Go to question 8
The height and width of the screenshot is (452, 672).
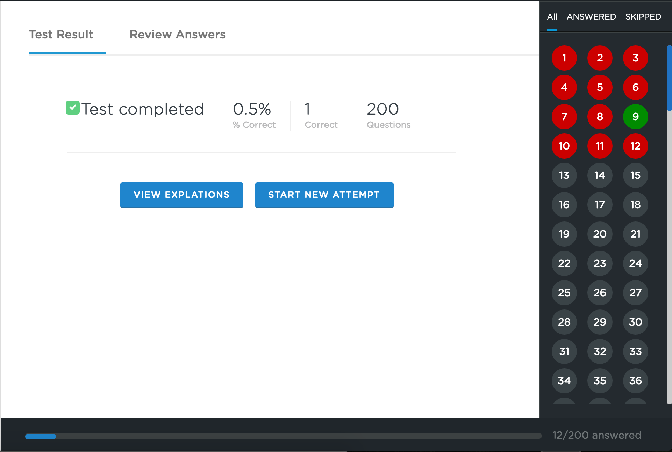tap(600, 117)
